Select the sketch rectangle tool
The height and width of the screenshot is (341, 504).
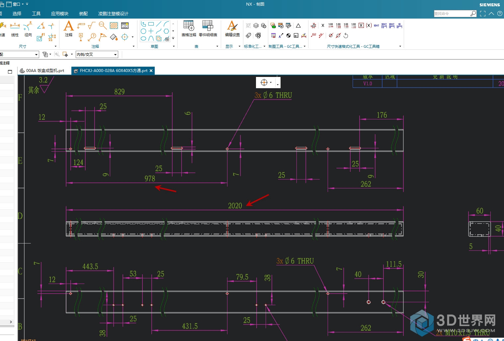(x=151, y=24)
